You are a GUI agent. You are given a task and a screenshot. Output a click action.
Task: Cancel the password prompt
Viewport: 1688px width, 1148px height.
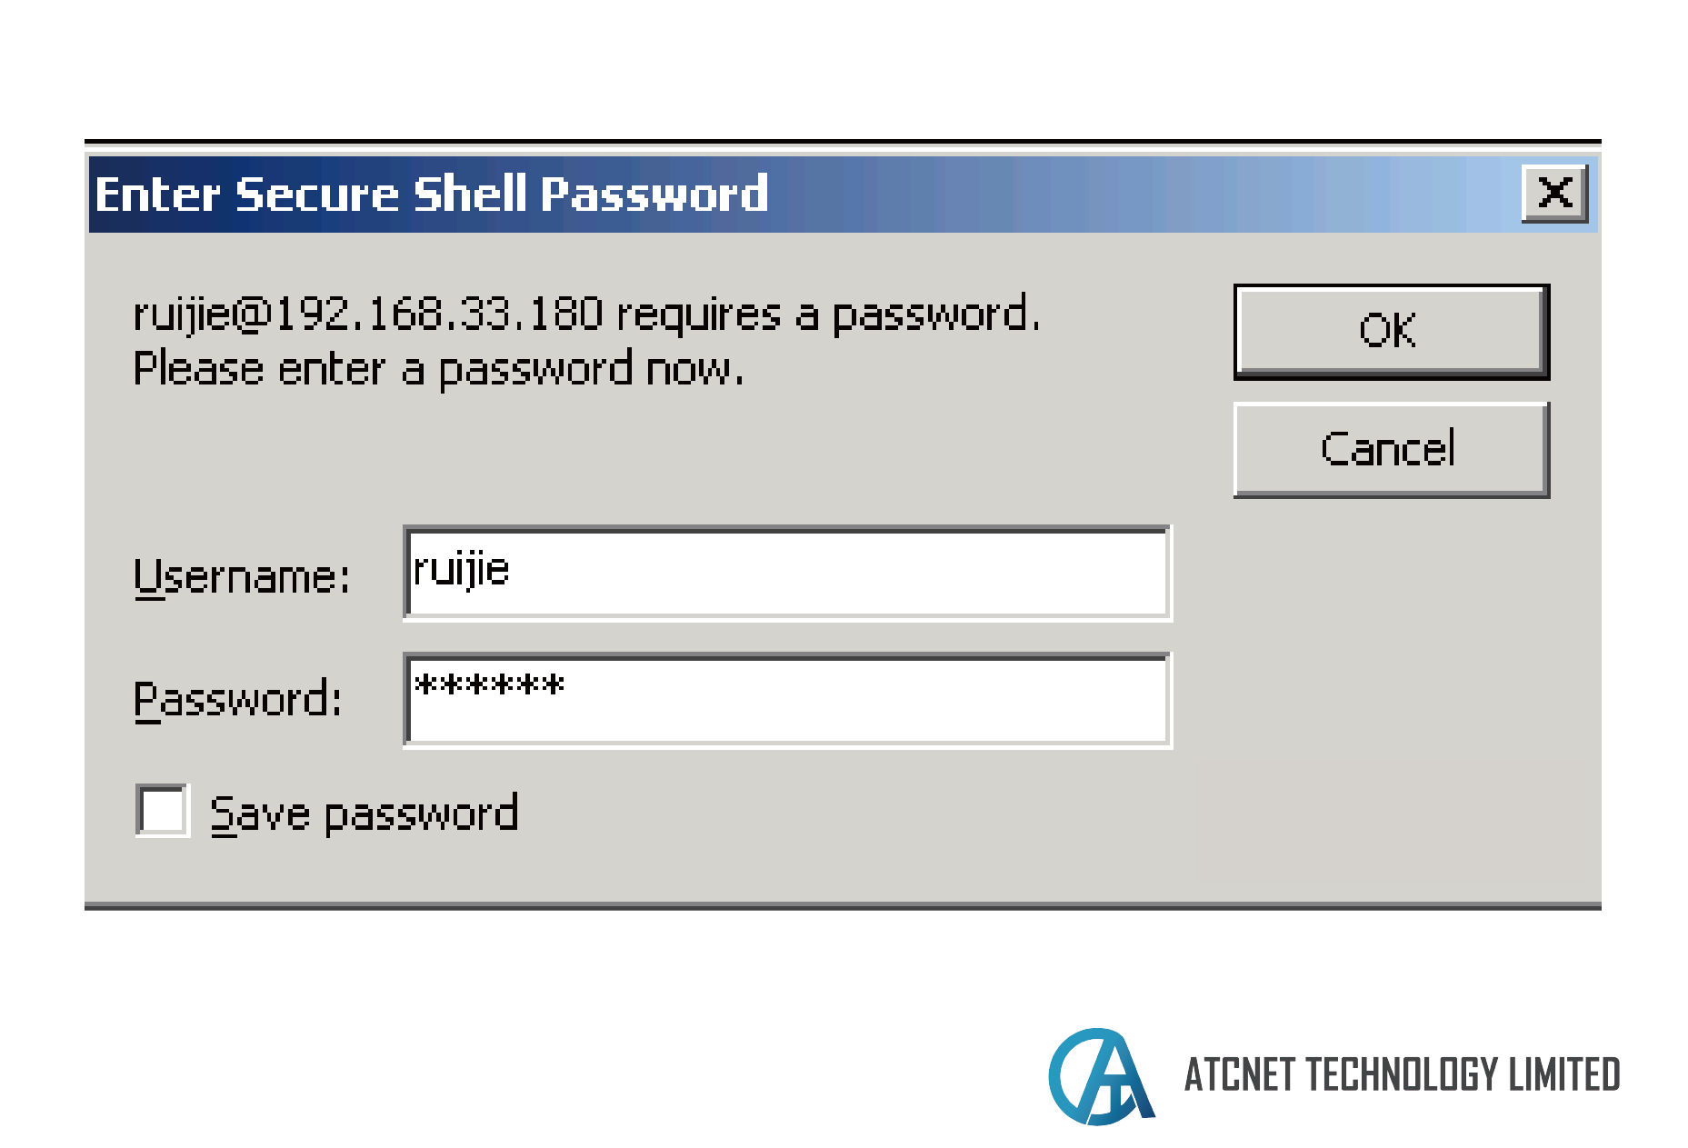[1391, 450]
